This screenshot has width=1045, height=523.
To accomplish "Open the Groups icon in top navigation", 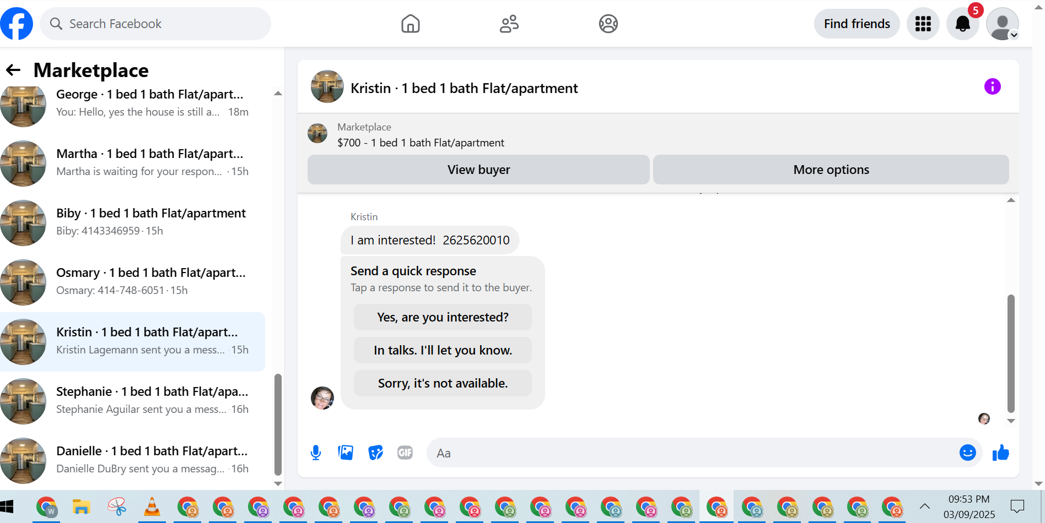I will point(608,24).
